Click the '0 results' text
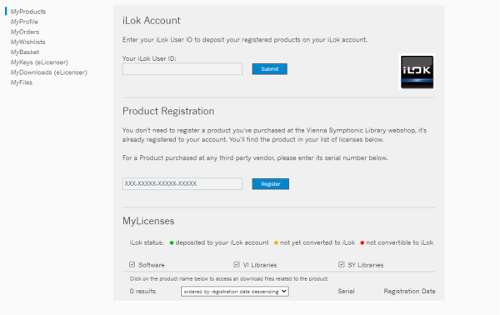The width and height of the screenshot is (500, 315). point(142,291)
